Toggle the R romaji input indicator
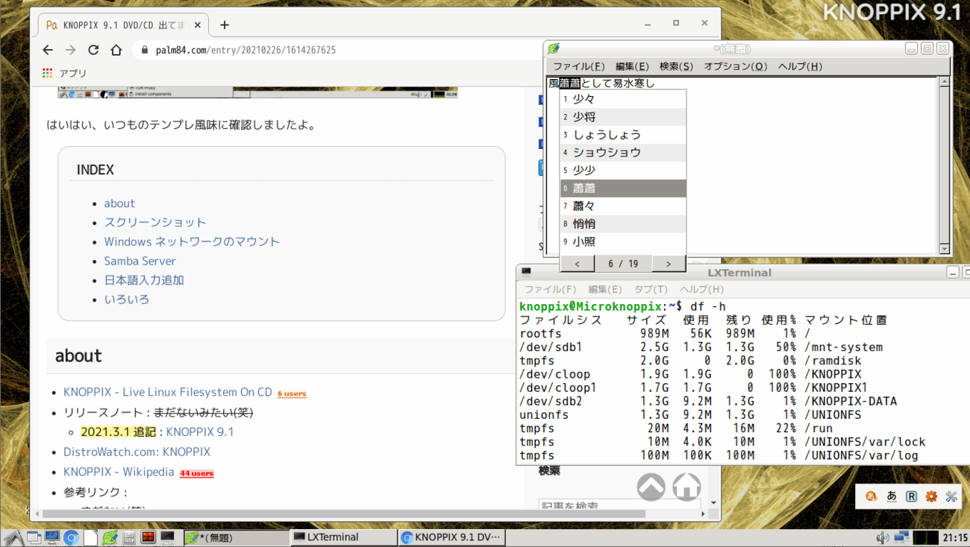The image size is (970, 547). pyautogui.click(x=911, y=496)
